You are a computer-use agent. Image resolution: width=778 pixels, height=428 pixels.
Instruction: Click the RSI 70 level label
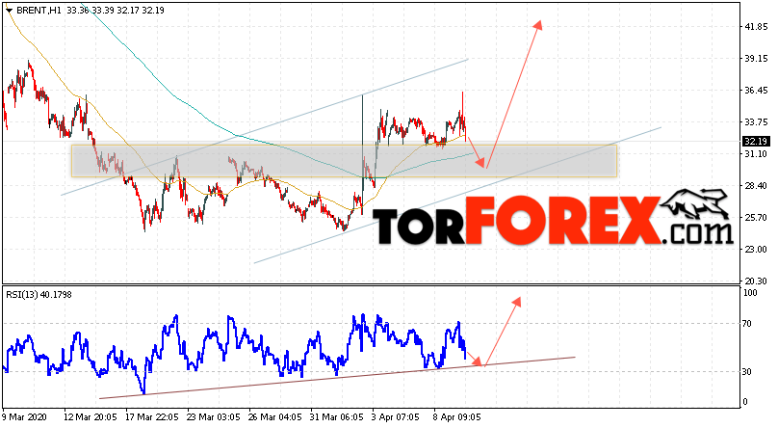(x=747, y=324)
